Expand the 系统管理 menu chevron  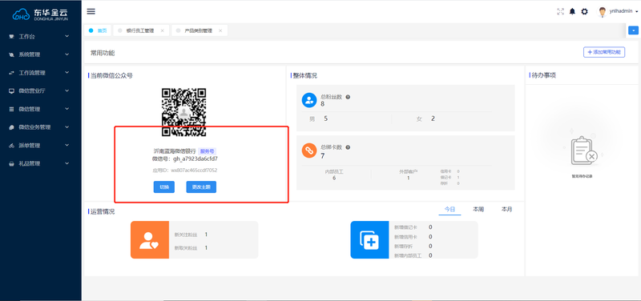coord(67,54)
